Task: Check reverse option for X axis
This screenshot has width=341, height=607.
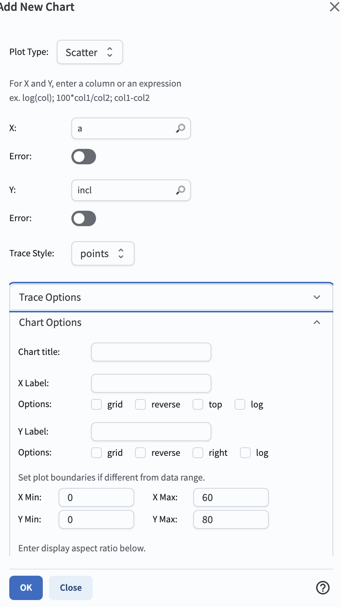Action: click(x=140, y=404)
